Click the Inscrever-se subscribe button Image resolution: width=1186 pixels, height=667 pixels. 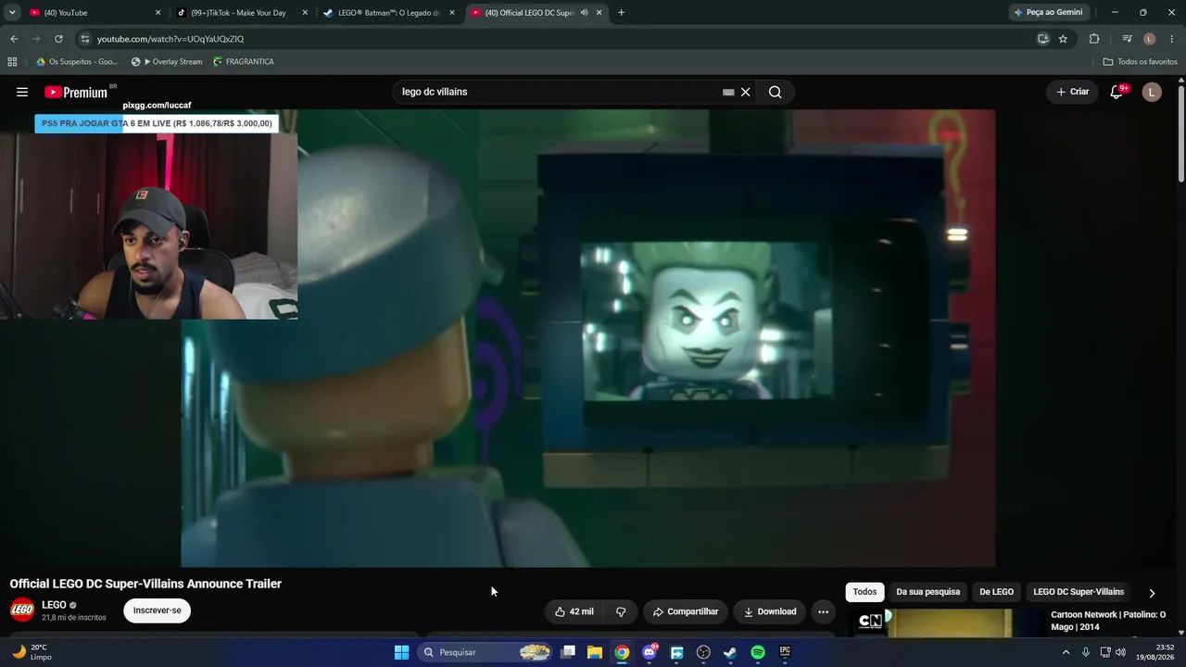[x=157, y=610]
